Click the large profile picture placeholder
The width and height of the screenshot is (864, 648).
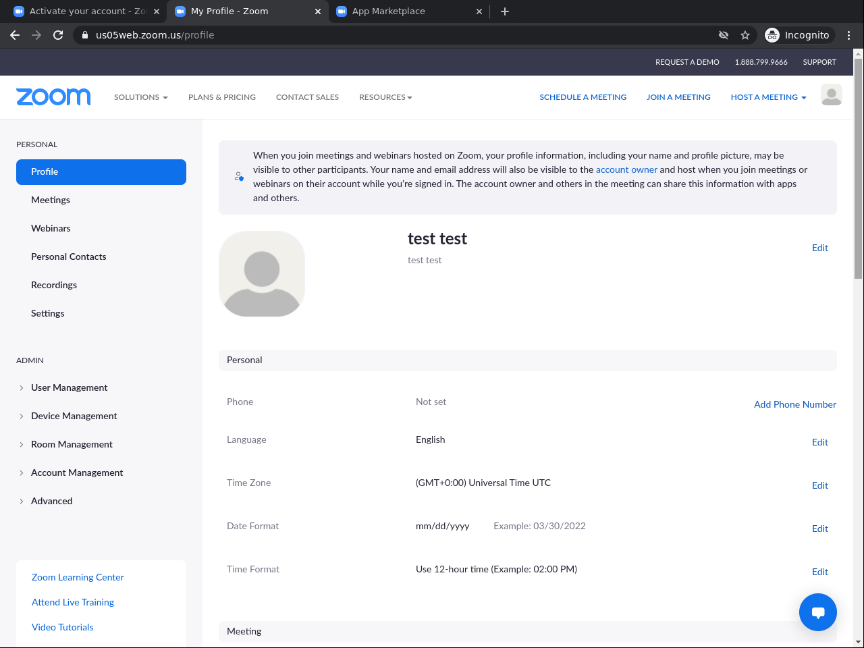(262, 274)
